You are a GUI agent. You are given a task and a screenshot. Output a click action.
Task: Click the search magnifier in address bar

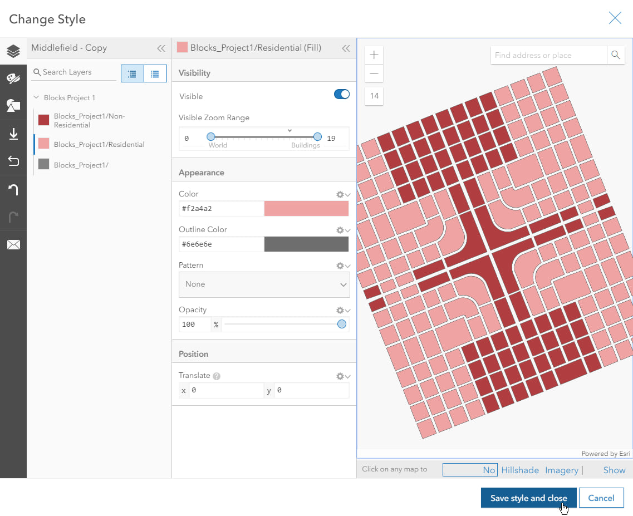pyautogui.click(x=616, y=55)
